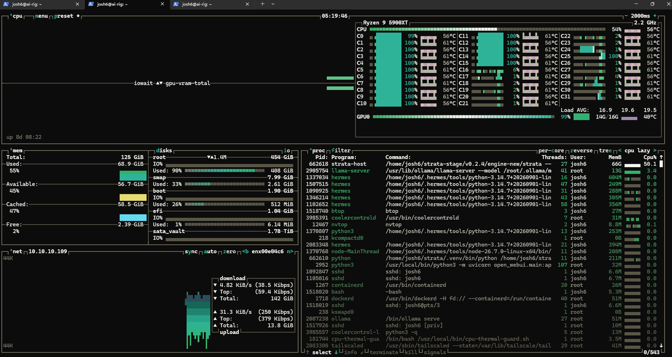Click the swap Used 33% bar
The width and height of the screenshot is (672, 357).
(x=225, y=184)
